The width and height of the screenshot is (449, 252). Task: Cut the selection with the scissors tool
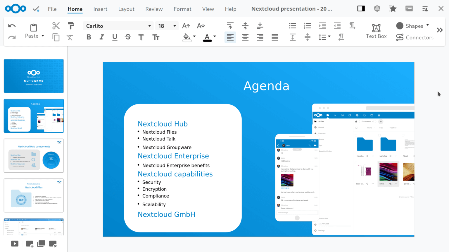click(x=56, y=26)
